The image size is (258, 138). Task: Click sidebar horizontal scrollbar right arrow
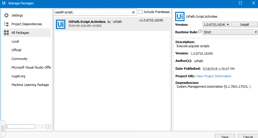point(48,126)
